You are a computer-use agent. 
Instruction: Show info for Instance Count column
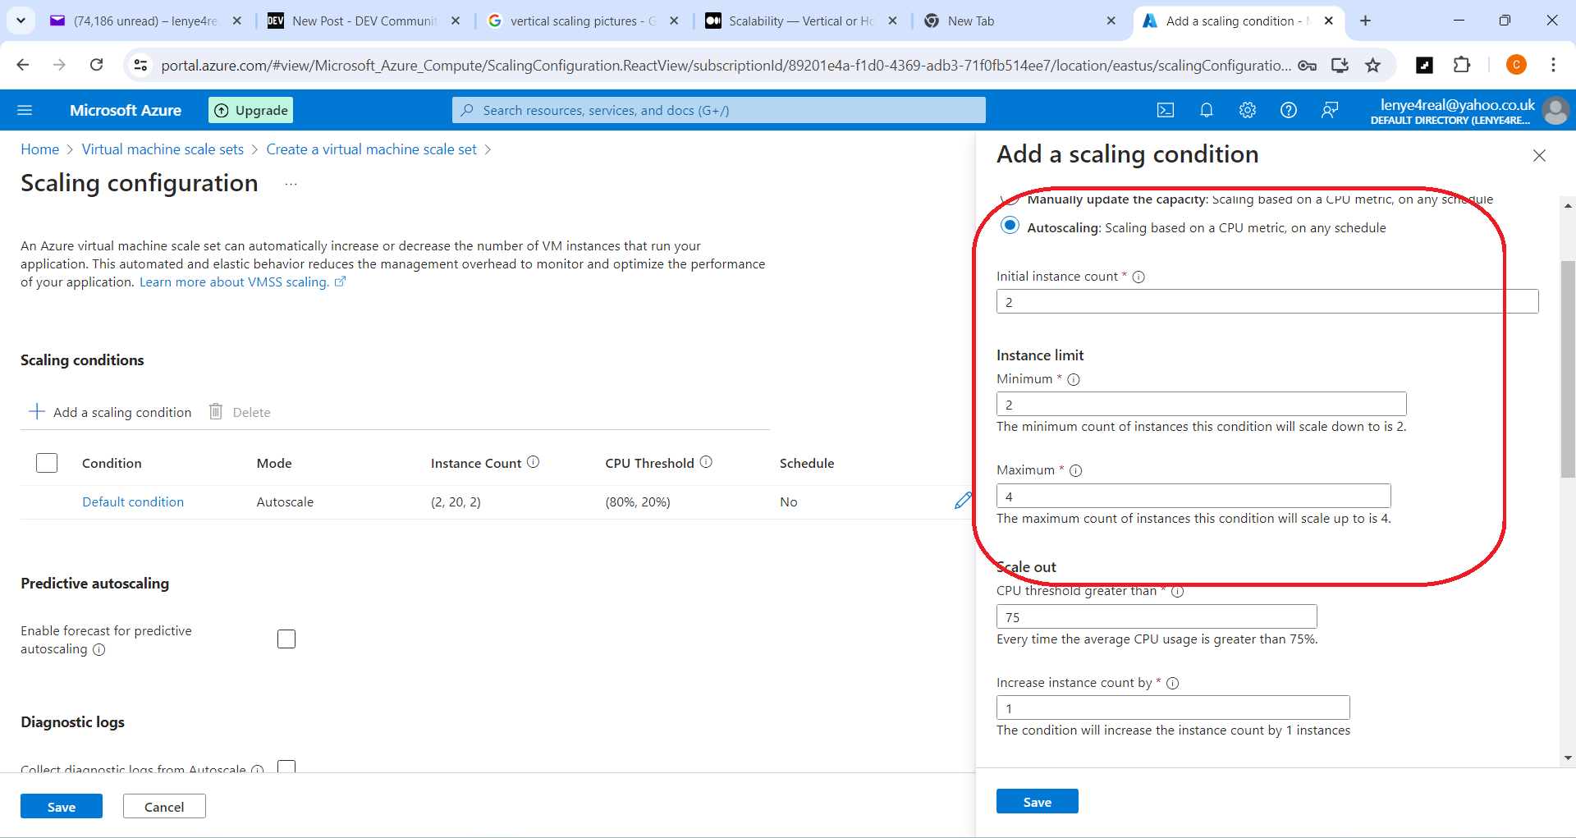coord(534,462)
